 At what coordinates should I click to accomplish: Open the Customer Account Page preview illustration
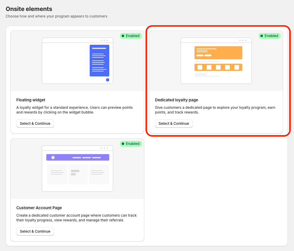(78, 169)
